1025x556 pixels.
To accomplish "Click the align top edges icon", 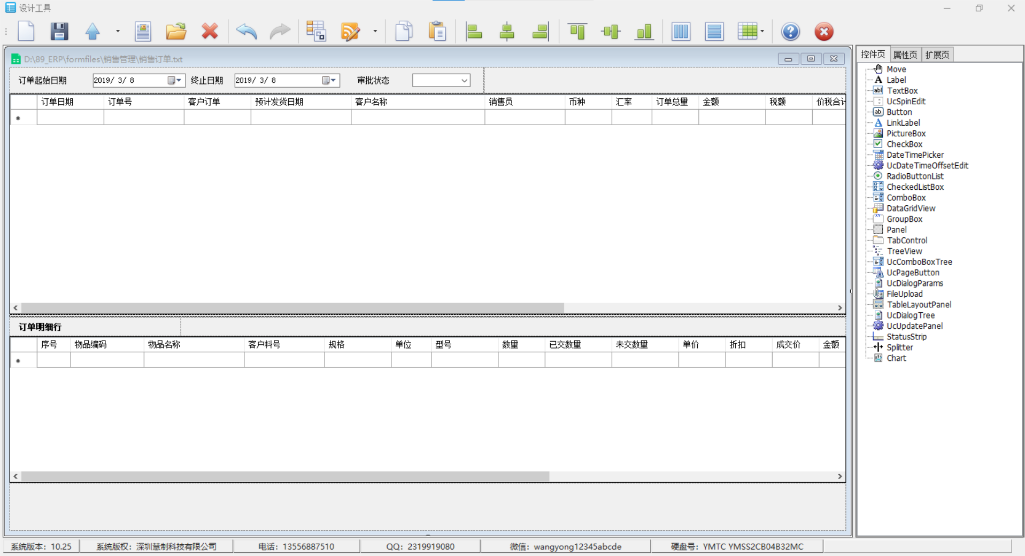I will [x=577, y=32].
